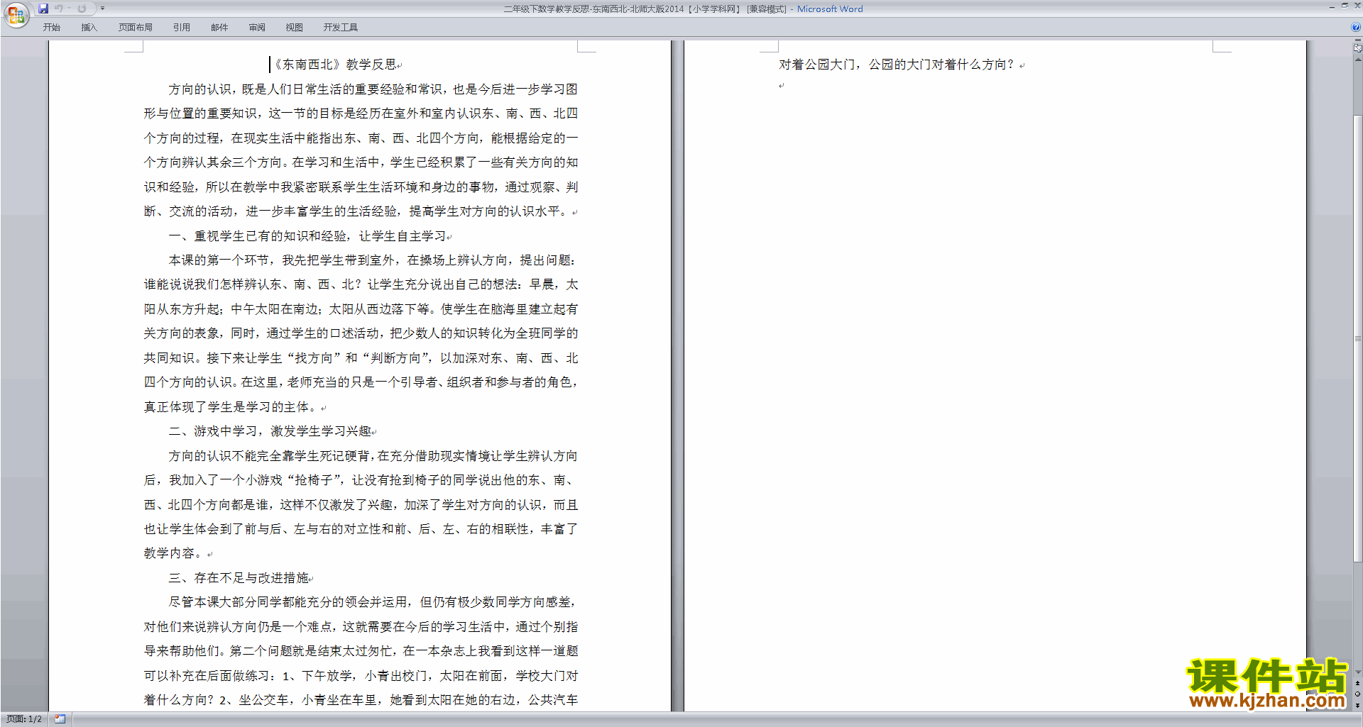Click the line beginning 教学内容。
The height and width of the screenshot is (727, 1363).
pos(175,553)
